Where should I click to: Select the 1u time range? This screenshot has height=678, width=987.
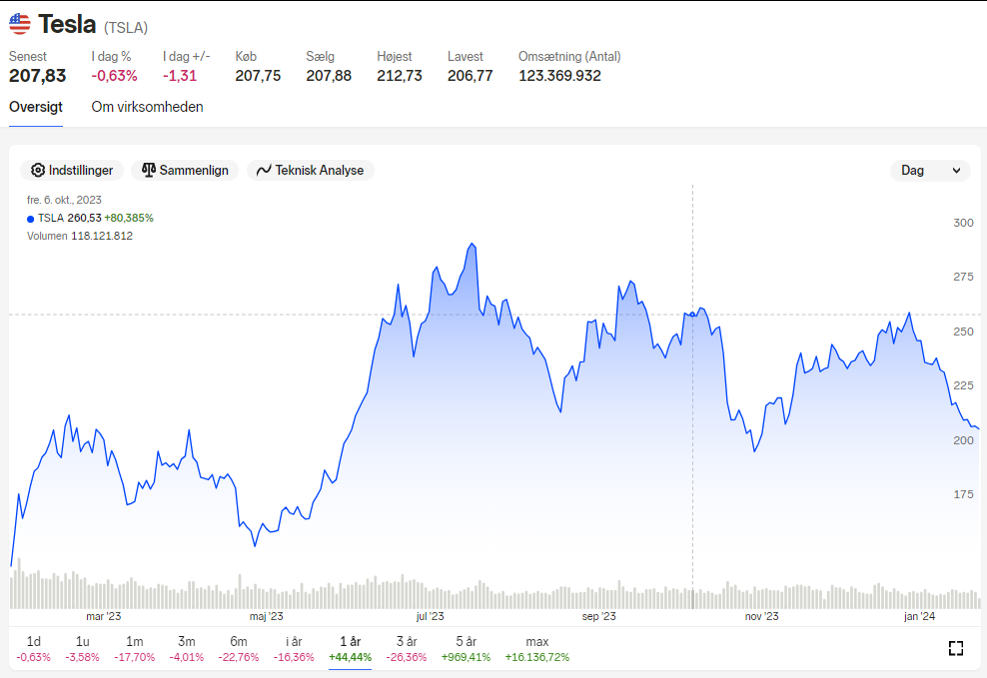click(x=83, y=649)
